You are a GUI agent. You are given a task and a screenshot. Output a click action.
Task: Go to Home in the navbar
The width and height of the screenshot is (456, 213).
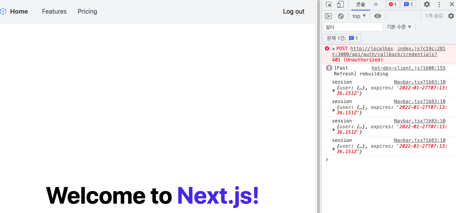pos(19,12)
